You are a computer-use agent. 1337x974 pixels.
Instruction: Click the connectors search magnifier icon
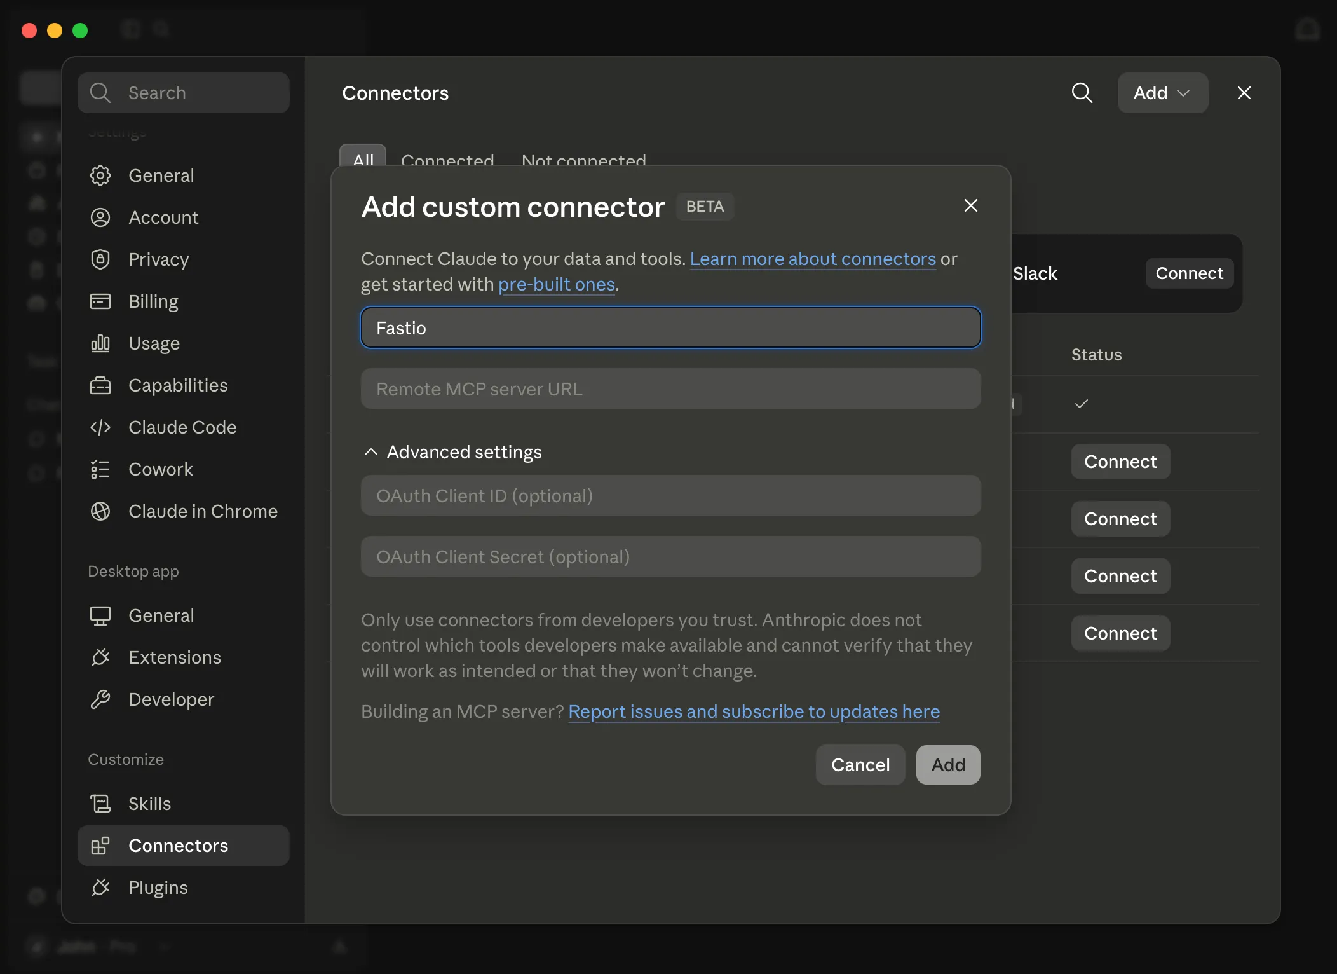point(1082,93)
